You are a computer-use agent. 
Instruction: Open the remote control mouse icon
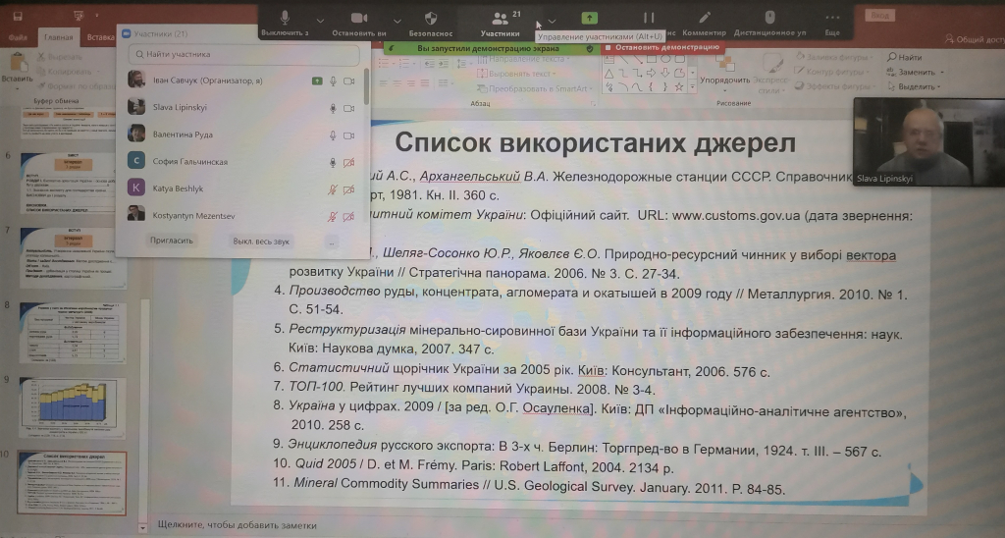tap(769, 18)
